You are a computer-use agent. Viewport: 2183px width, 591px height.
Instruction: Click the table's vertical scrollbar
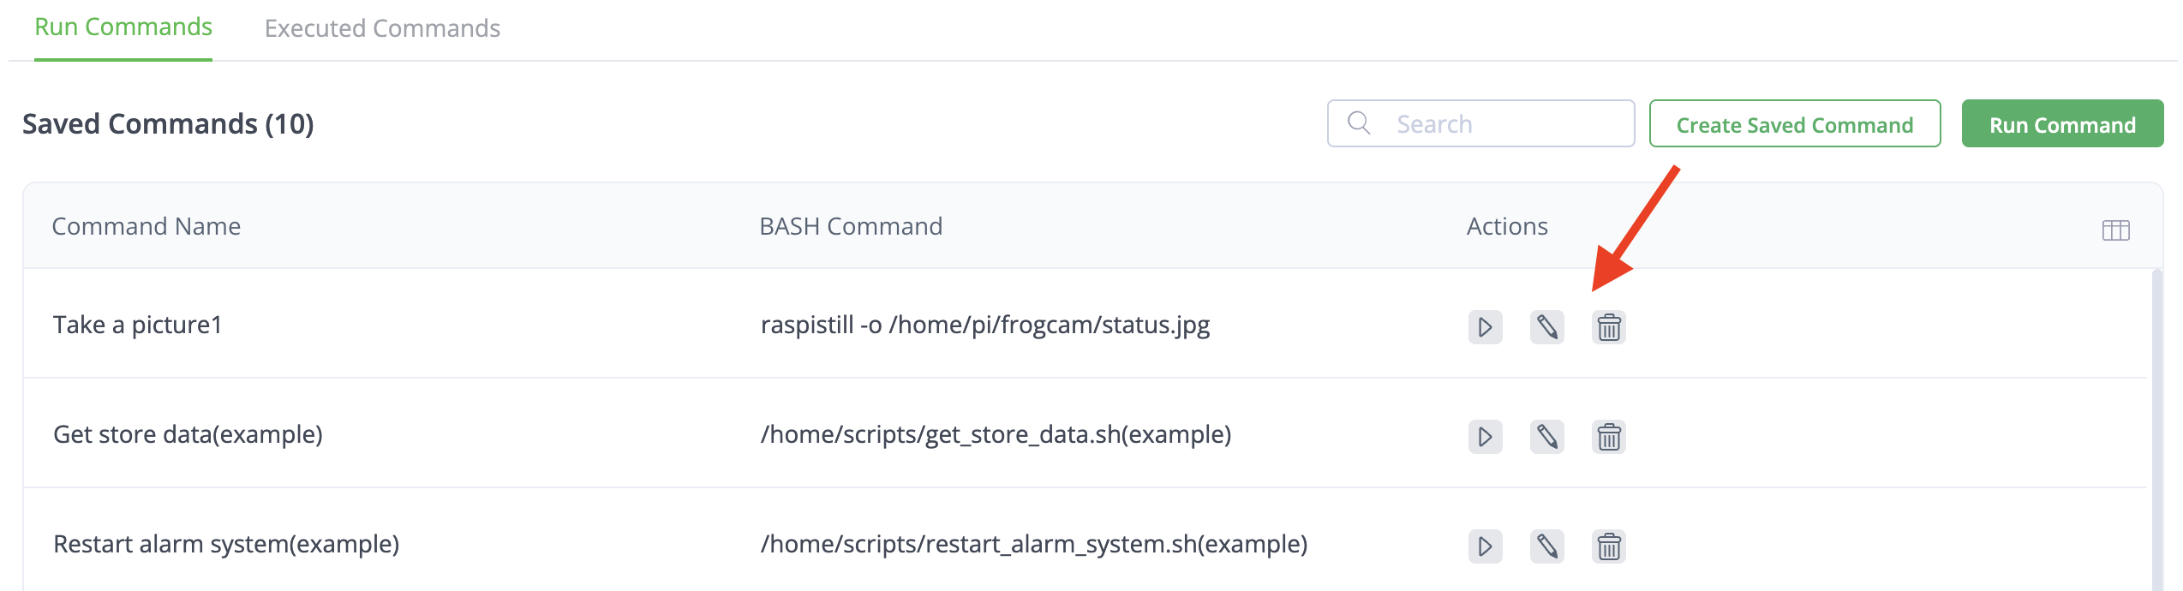pyautogui.click(x=2156, y=428)
